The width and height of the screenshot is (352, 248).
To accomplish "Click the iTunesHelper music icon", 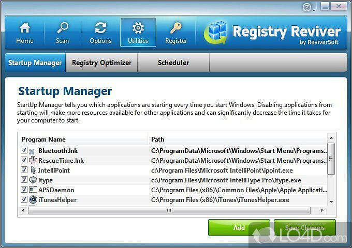I will click(33, 199).
